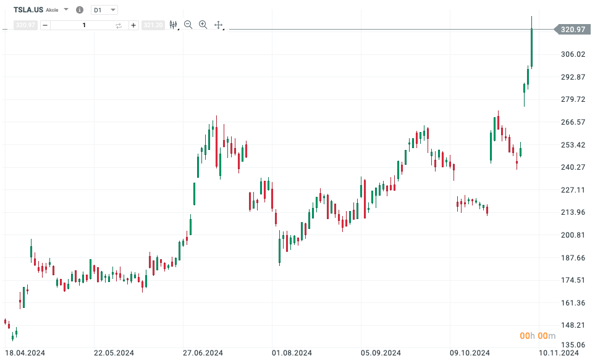Select the crosshair move tool
The image size is (595, 361).
[218, 25]
